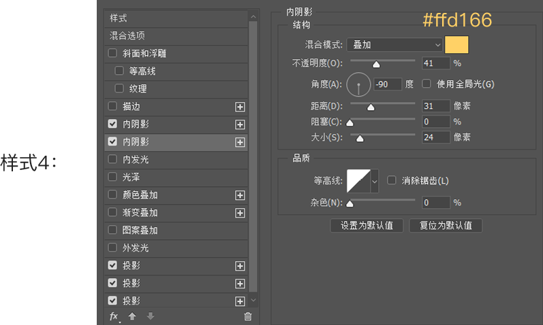Select the 外发光 row label
This screenshot has height=325, width=543.
[x=136, y=248]
